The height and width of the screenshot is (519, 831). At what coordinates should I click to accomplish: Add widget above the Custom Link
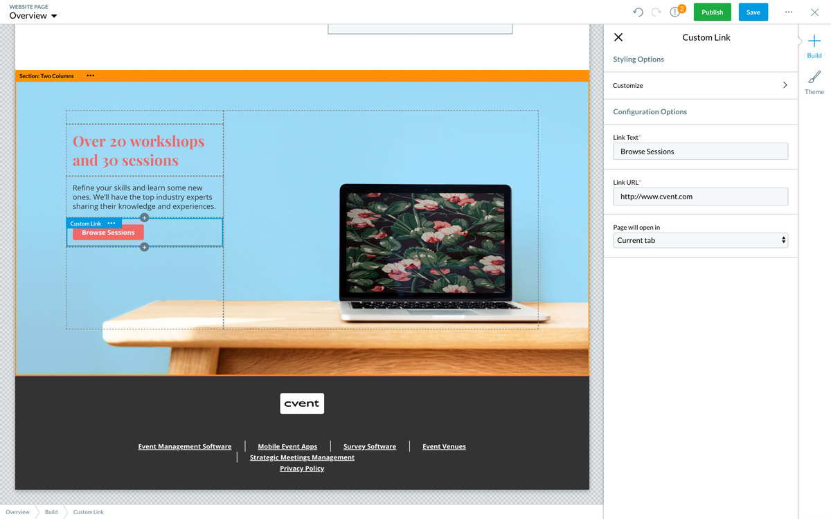point(144,217)
